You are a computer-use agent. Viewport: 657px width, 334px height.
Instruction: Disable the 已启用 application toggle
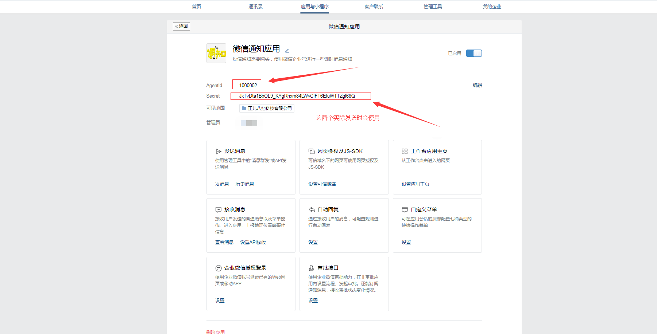(x=474, y=53)
